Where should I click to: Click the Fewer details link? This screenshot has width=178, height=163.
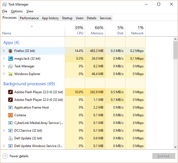coord(19,156)
